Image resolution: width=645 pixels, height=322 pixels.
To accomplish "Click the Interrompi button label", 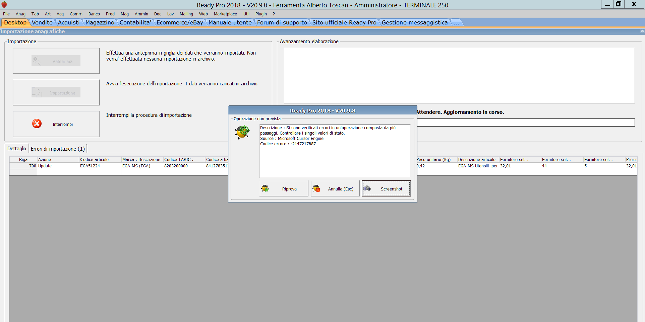I will pyautogui.click(x=63, y=125).
